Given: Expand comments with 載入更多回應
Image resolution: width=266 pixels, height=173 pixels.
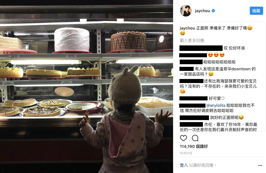Looking at the screenshot, I should (192, 41).
